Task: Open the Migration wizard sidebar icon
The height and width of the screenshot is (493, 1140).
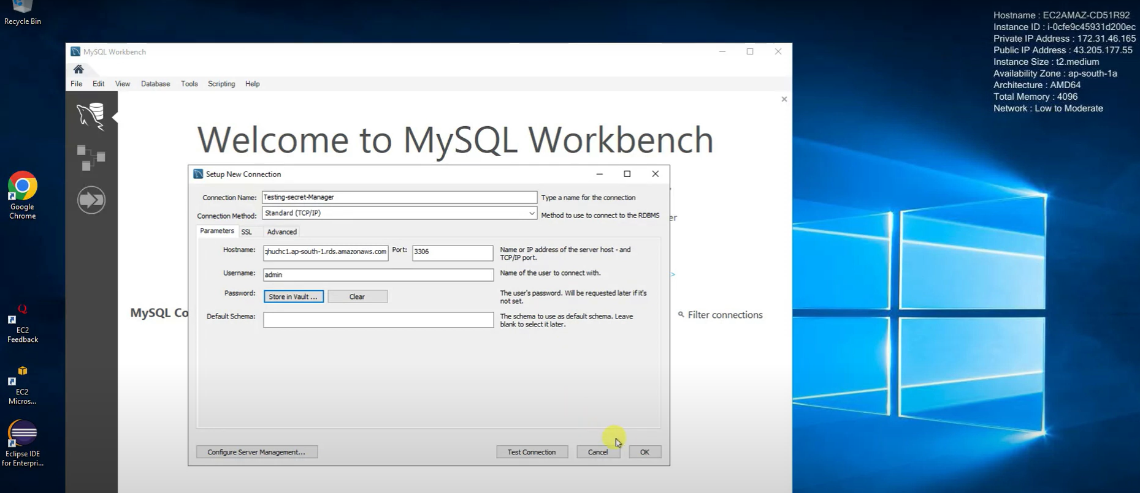Action: click(x=91, y=200)
